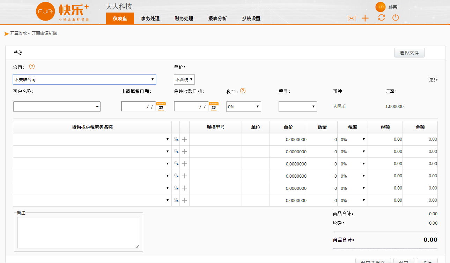
Task: Open calendar picker for 最晚收款日期
Action: coord(214,107)
